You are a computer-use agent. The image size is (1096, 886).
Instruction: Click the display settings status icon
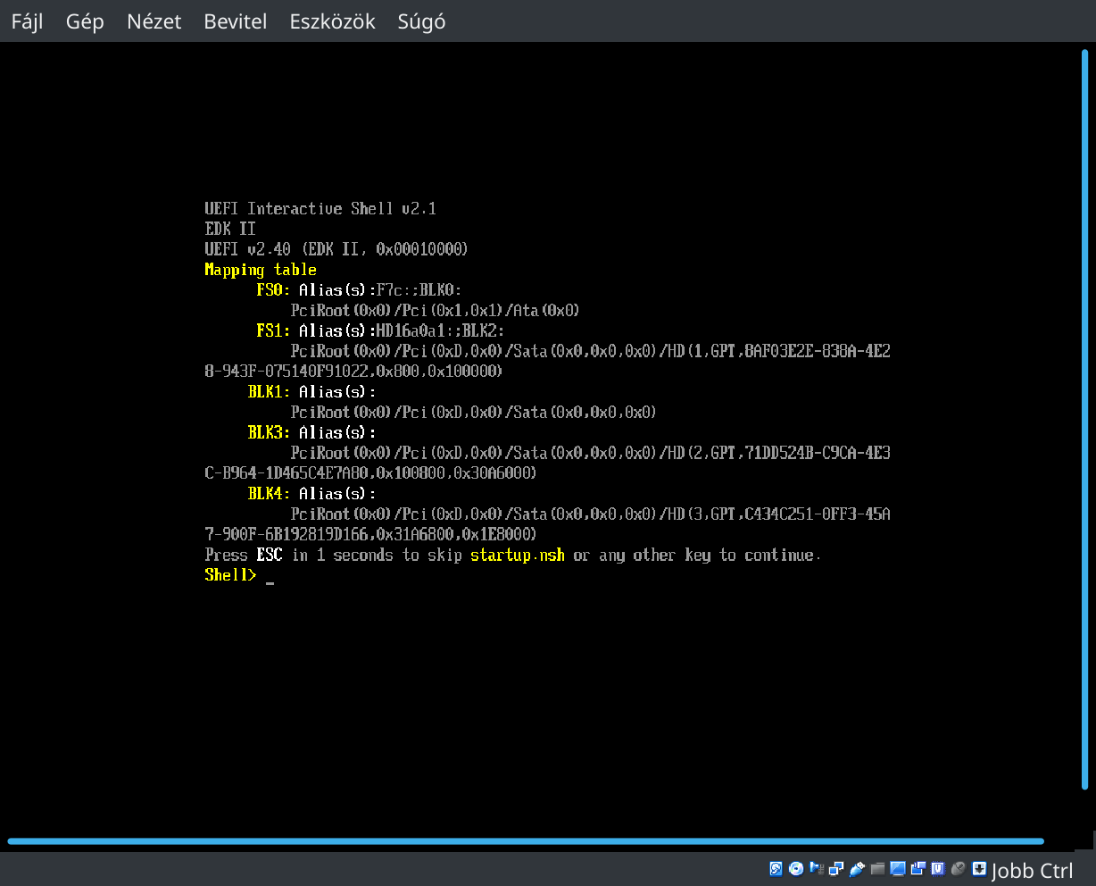point(898,868)
